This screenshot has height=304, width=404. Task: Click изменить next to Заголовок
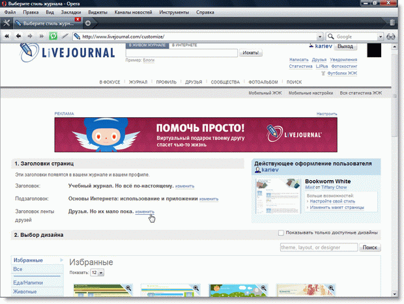185,186
